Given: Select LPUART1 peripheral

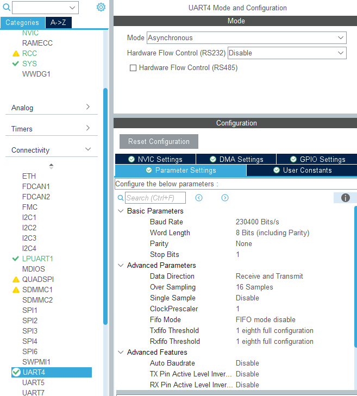Looking at the screenshot, I should click(37, 259).
